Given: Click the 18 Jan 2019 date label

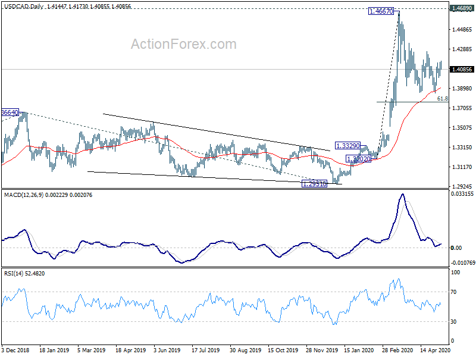Looking at the screenshot, I should (x=54, y=350).
